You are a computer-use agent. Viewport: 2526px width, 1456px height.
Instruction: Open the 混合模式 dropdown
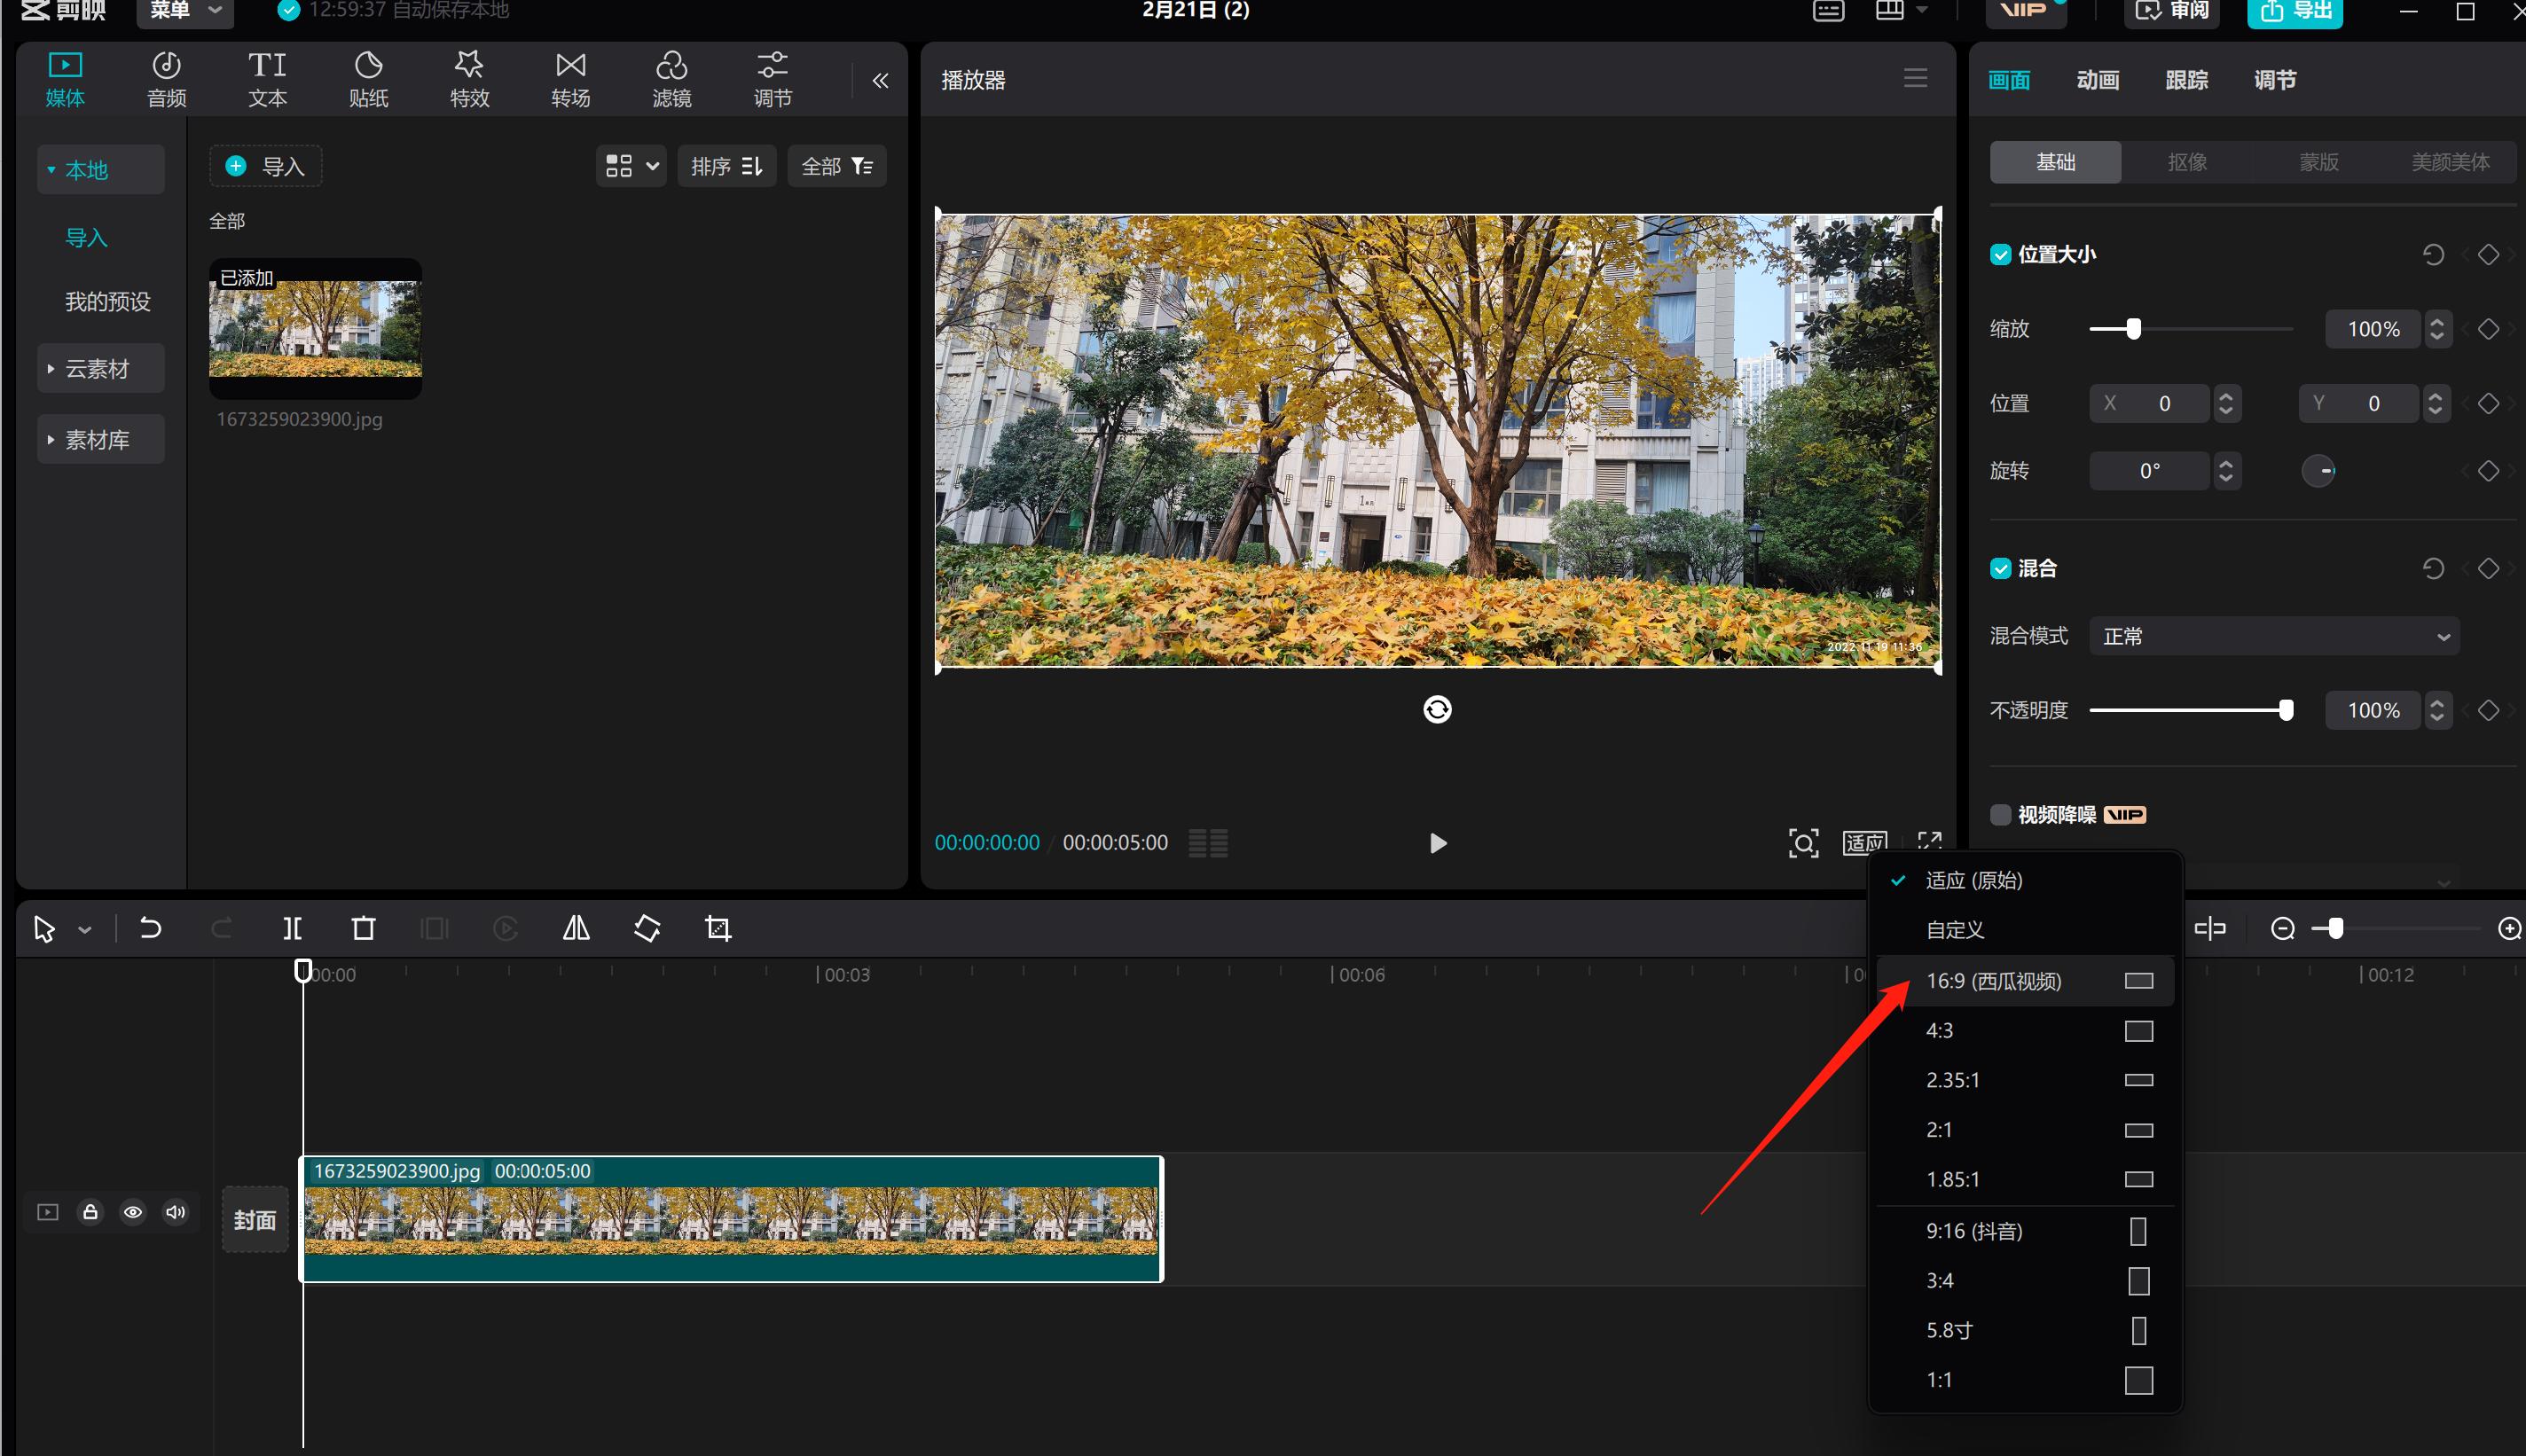tap(2274, 637)
